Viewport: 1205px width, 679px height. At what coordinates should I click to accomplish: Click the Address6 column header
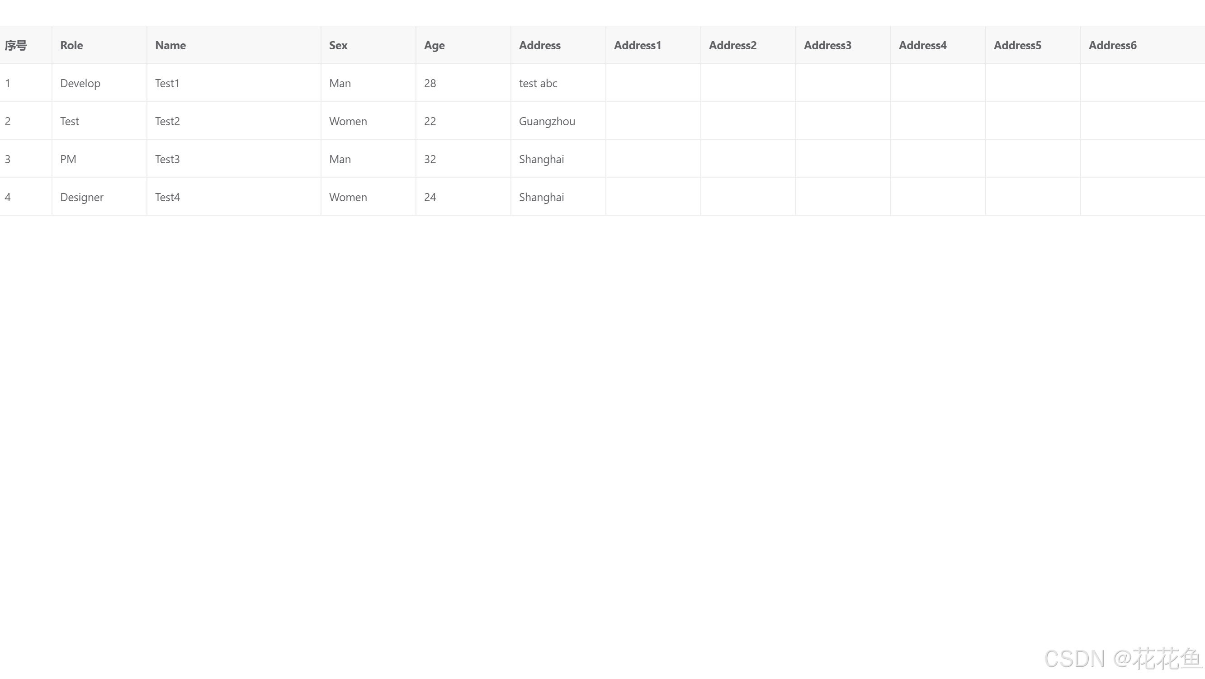pyautogui.click(x=1112, y=45)
